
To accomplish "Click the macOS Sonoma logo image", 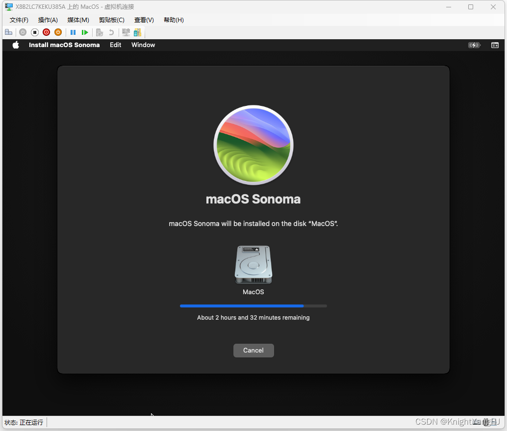I will pos(253,145).
